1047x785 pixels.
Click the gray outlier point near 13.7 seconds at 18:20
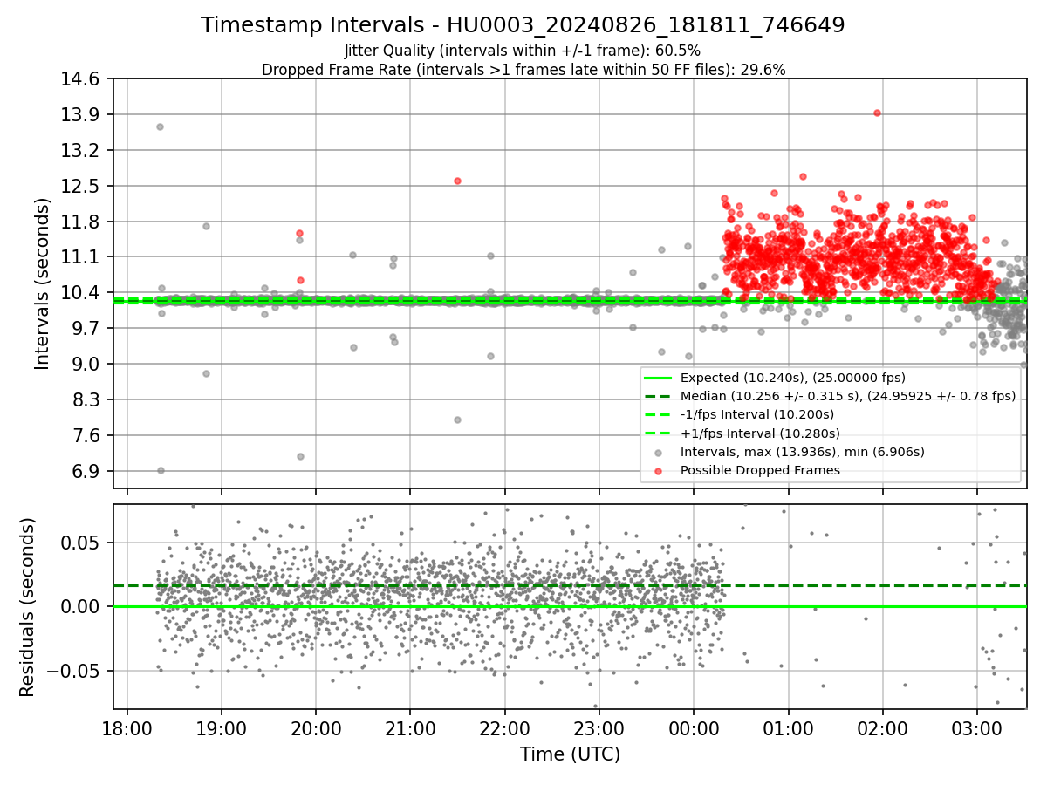click(160, 126)
